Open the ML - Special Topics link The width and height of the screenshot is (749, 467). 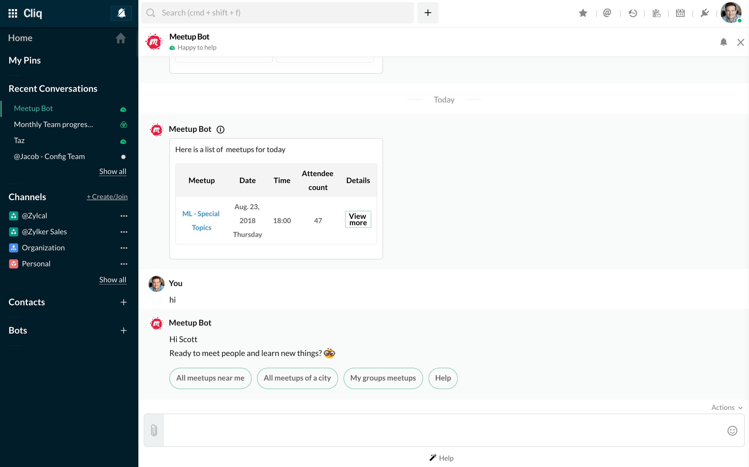(201, 220)
